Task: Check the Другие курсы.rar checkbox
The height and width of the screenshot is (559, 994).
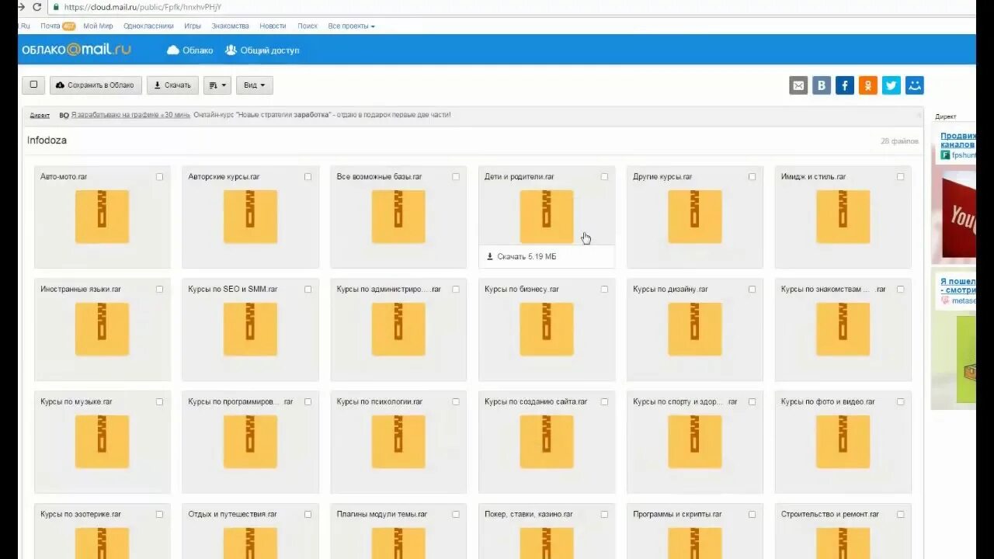Action: (x=752, y=177)
